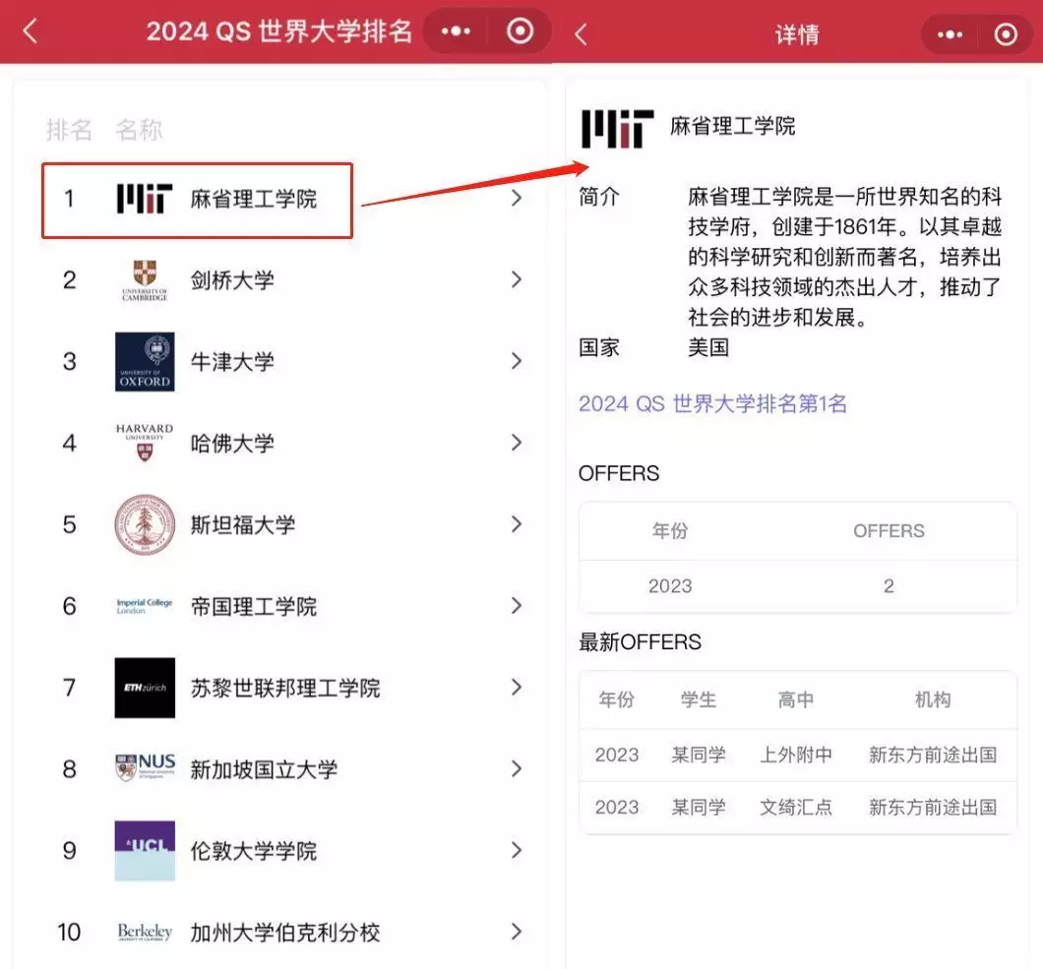
Task: Click 某同学 in the 上外附中 row
Action: click(699, 755)
